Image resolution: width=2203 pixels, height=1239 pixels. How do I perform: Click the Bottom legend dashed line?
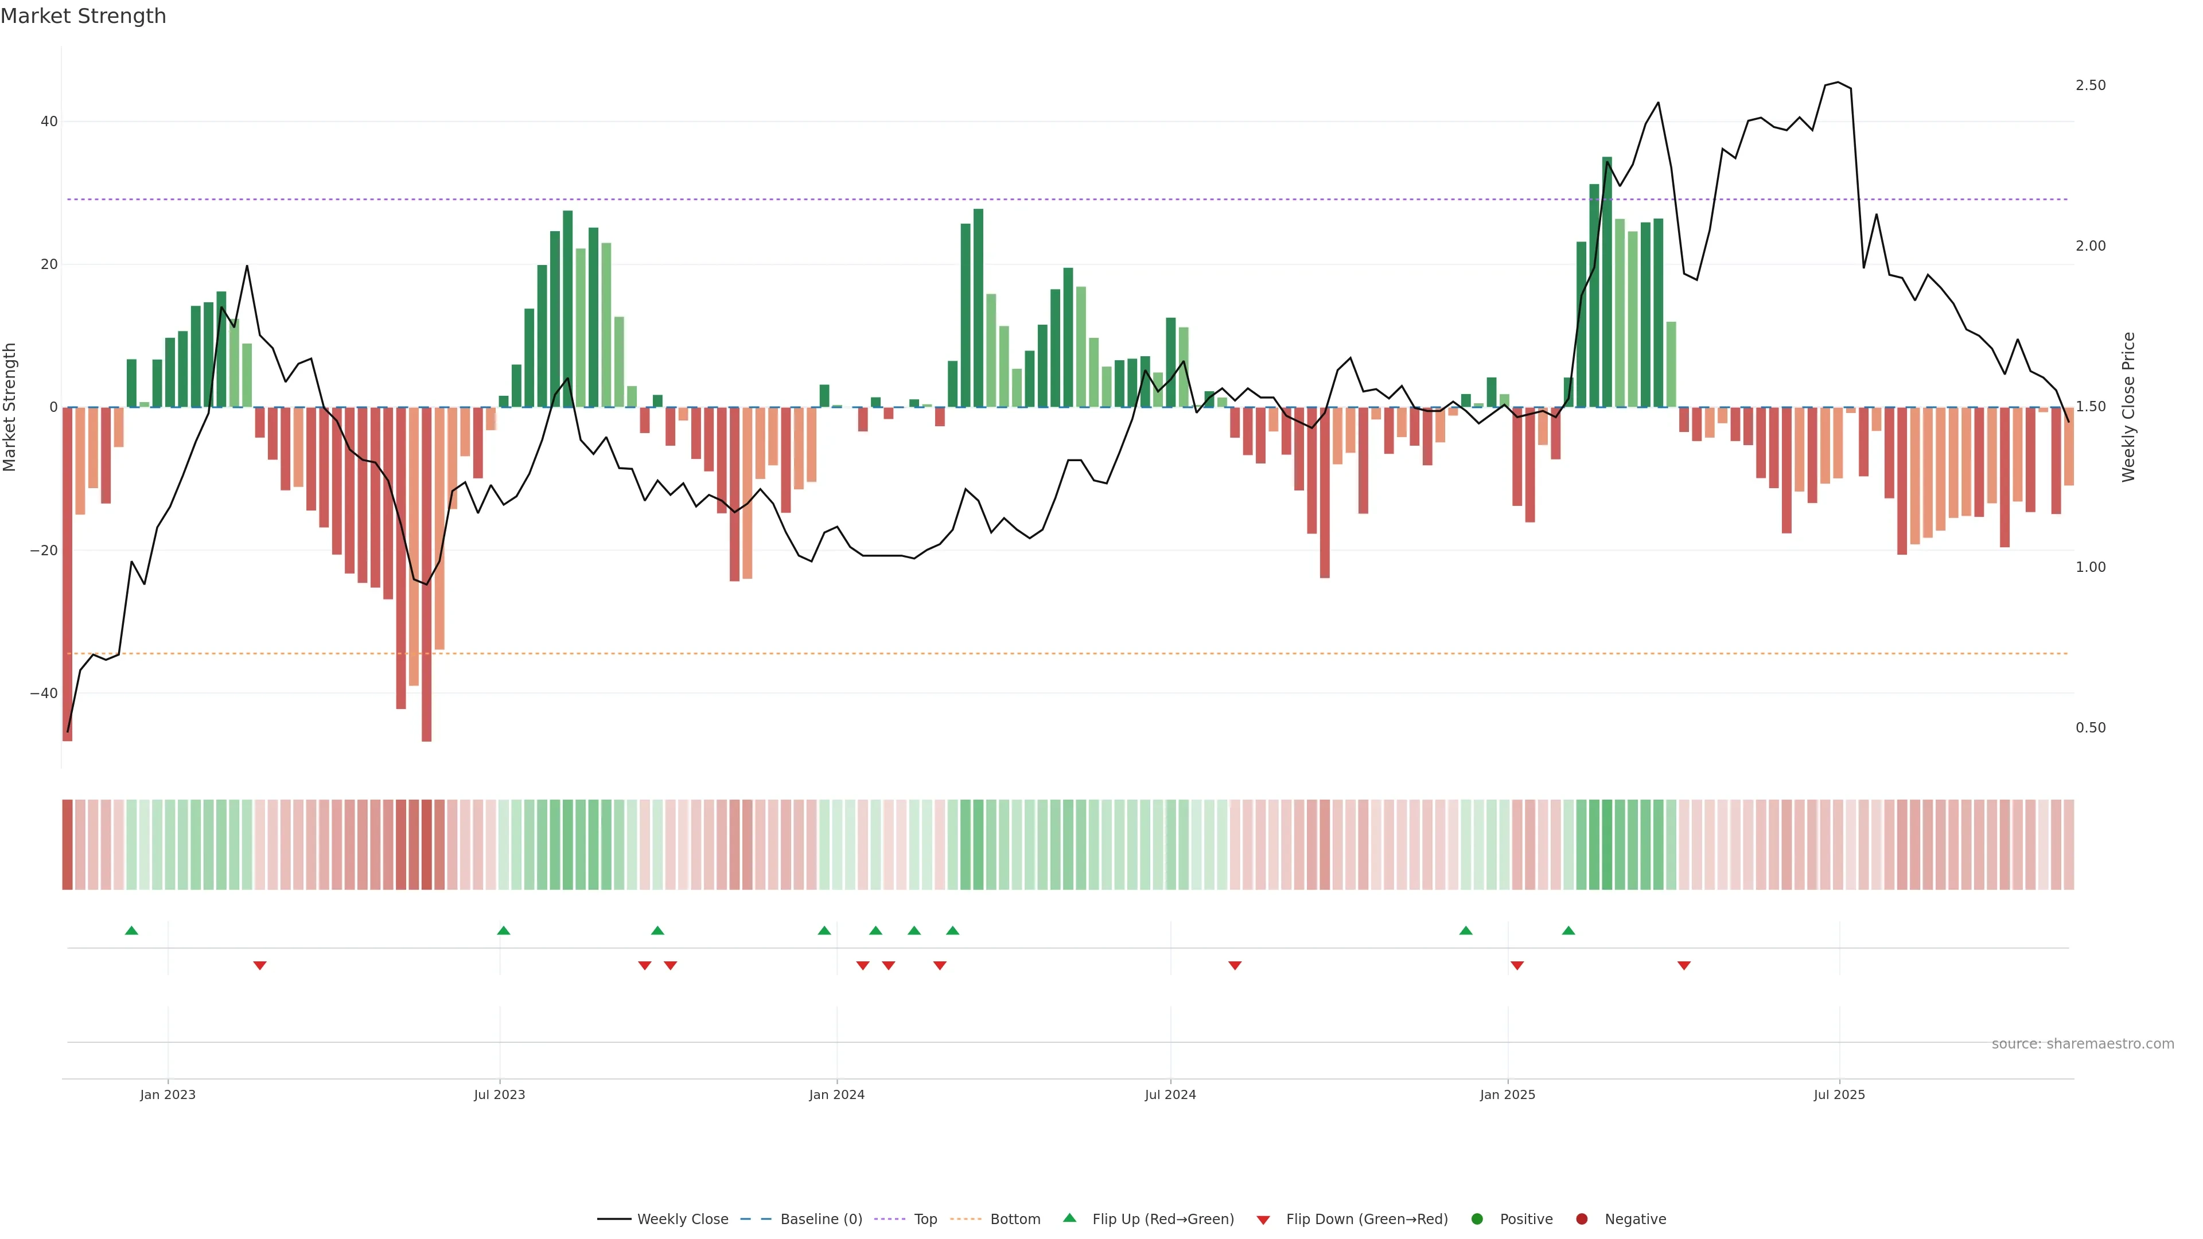pos(966,1219)
